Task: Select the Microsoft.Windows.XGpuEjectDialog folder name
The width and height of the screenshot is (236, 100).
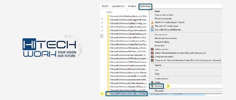Action: 129,87
